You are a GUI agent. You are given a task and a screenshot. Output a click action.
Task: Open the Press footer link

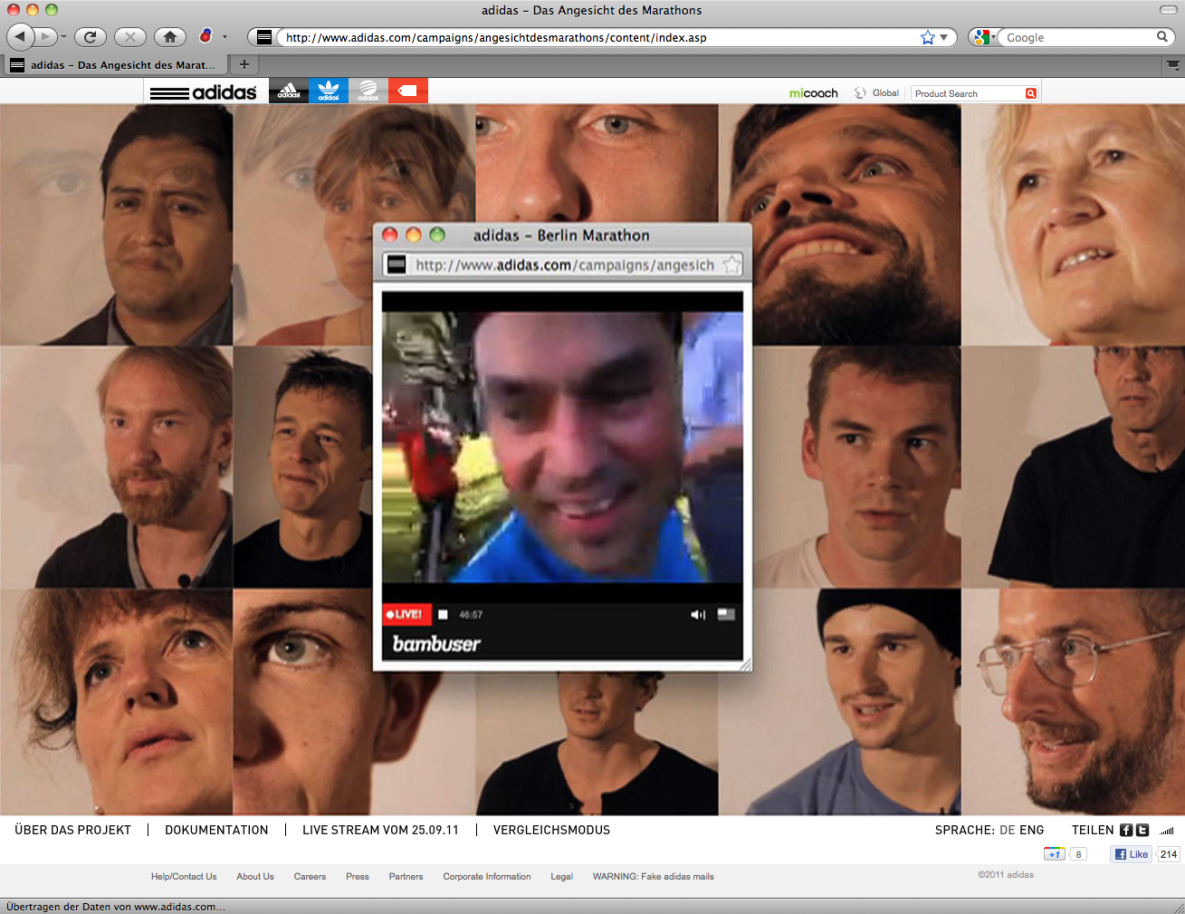358,877
